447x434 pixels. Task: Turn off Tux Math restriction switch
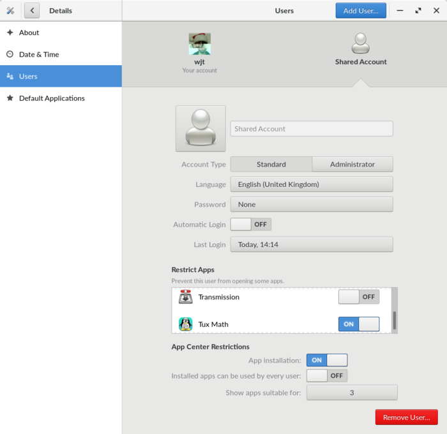pos(358,324)
